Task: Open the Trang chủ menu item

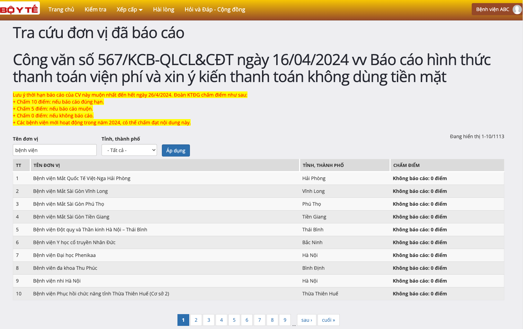Action: (61, 9)
